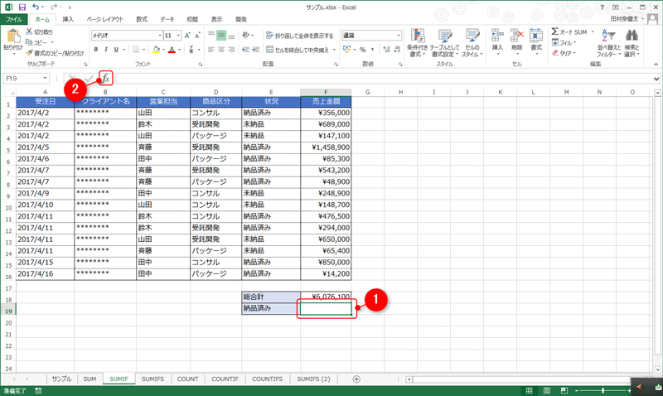
Task: Open the File (ファイル) tab
Action: (14, 19)
